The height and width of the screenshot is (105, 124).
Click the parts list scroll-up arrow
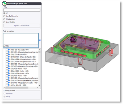(x=39, y=50)
